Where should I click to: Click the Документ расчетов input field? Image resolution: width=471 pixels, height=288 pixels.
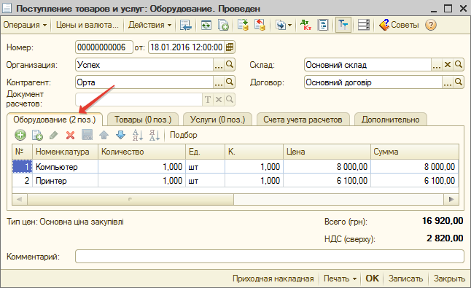coord(139,99)
